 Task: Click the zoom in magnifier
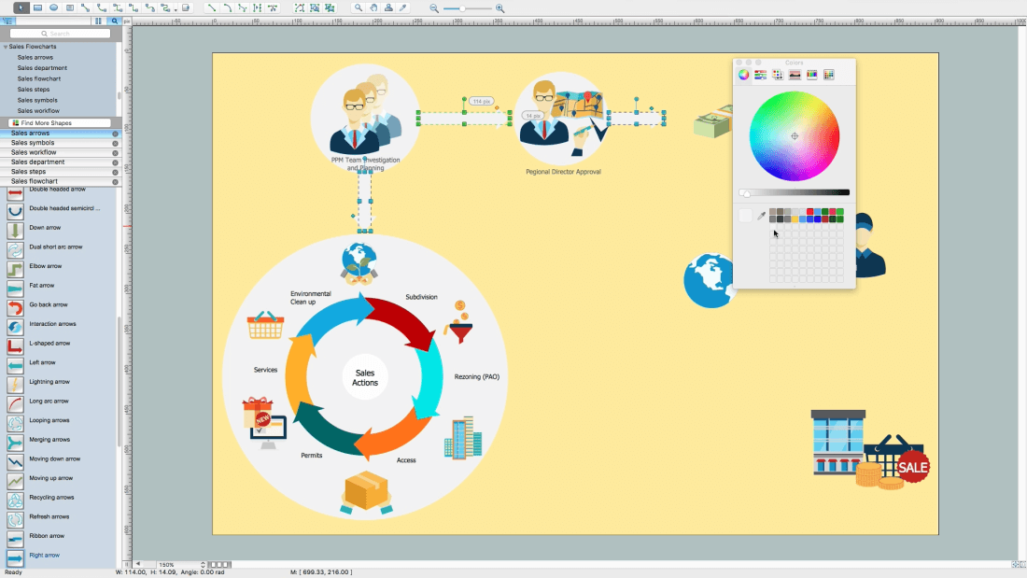(x=499, y=7)
